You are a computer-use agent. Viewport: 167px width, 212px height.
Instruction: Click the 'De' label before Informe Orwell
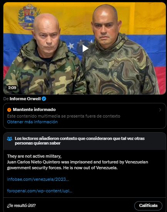6,99
